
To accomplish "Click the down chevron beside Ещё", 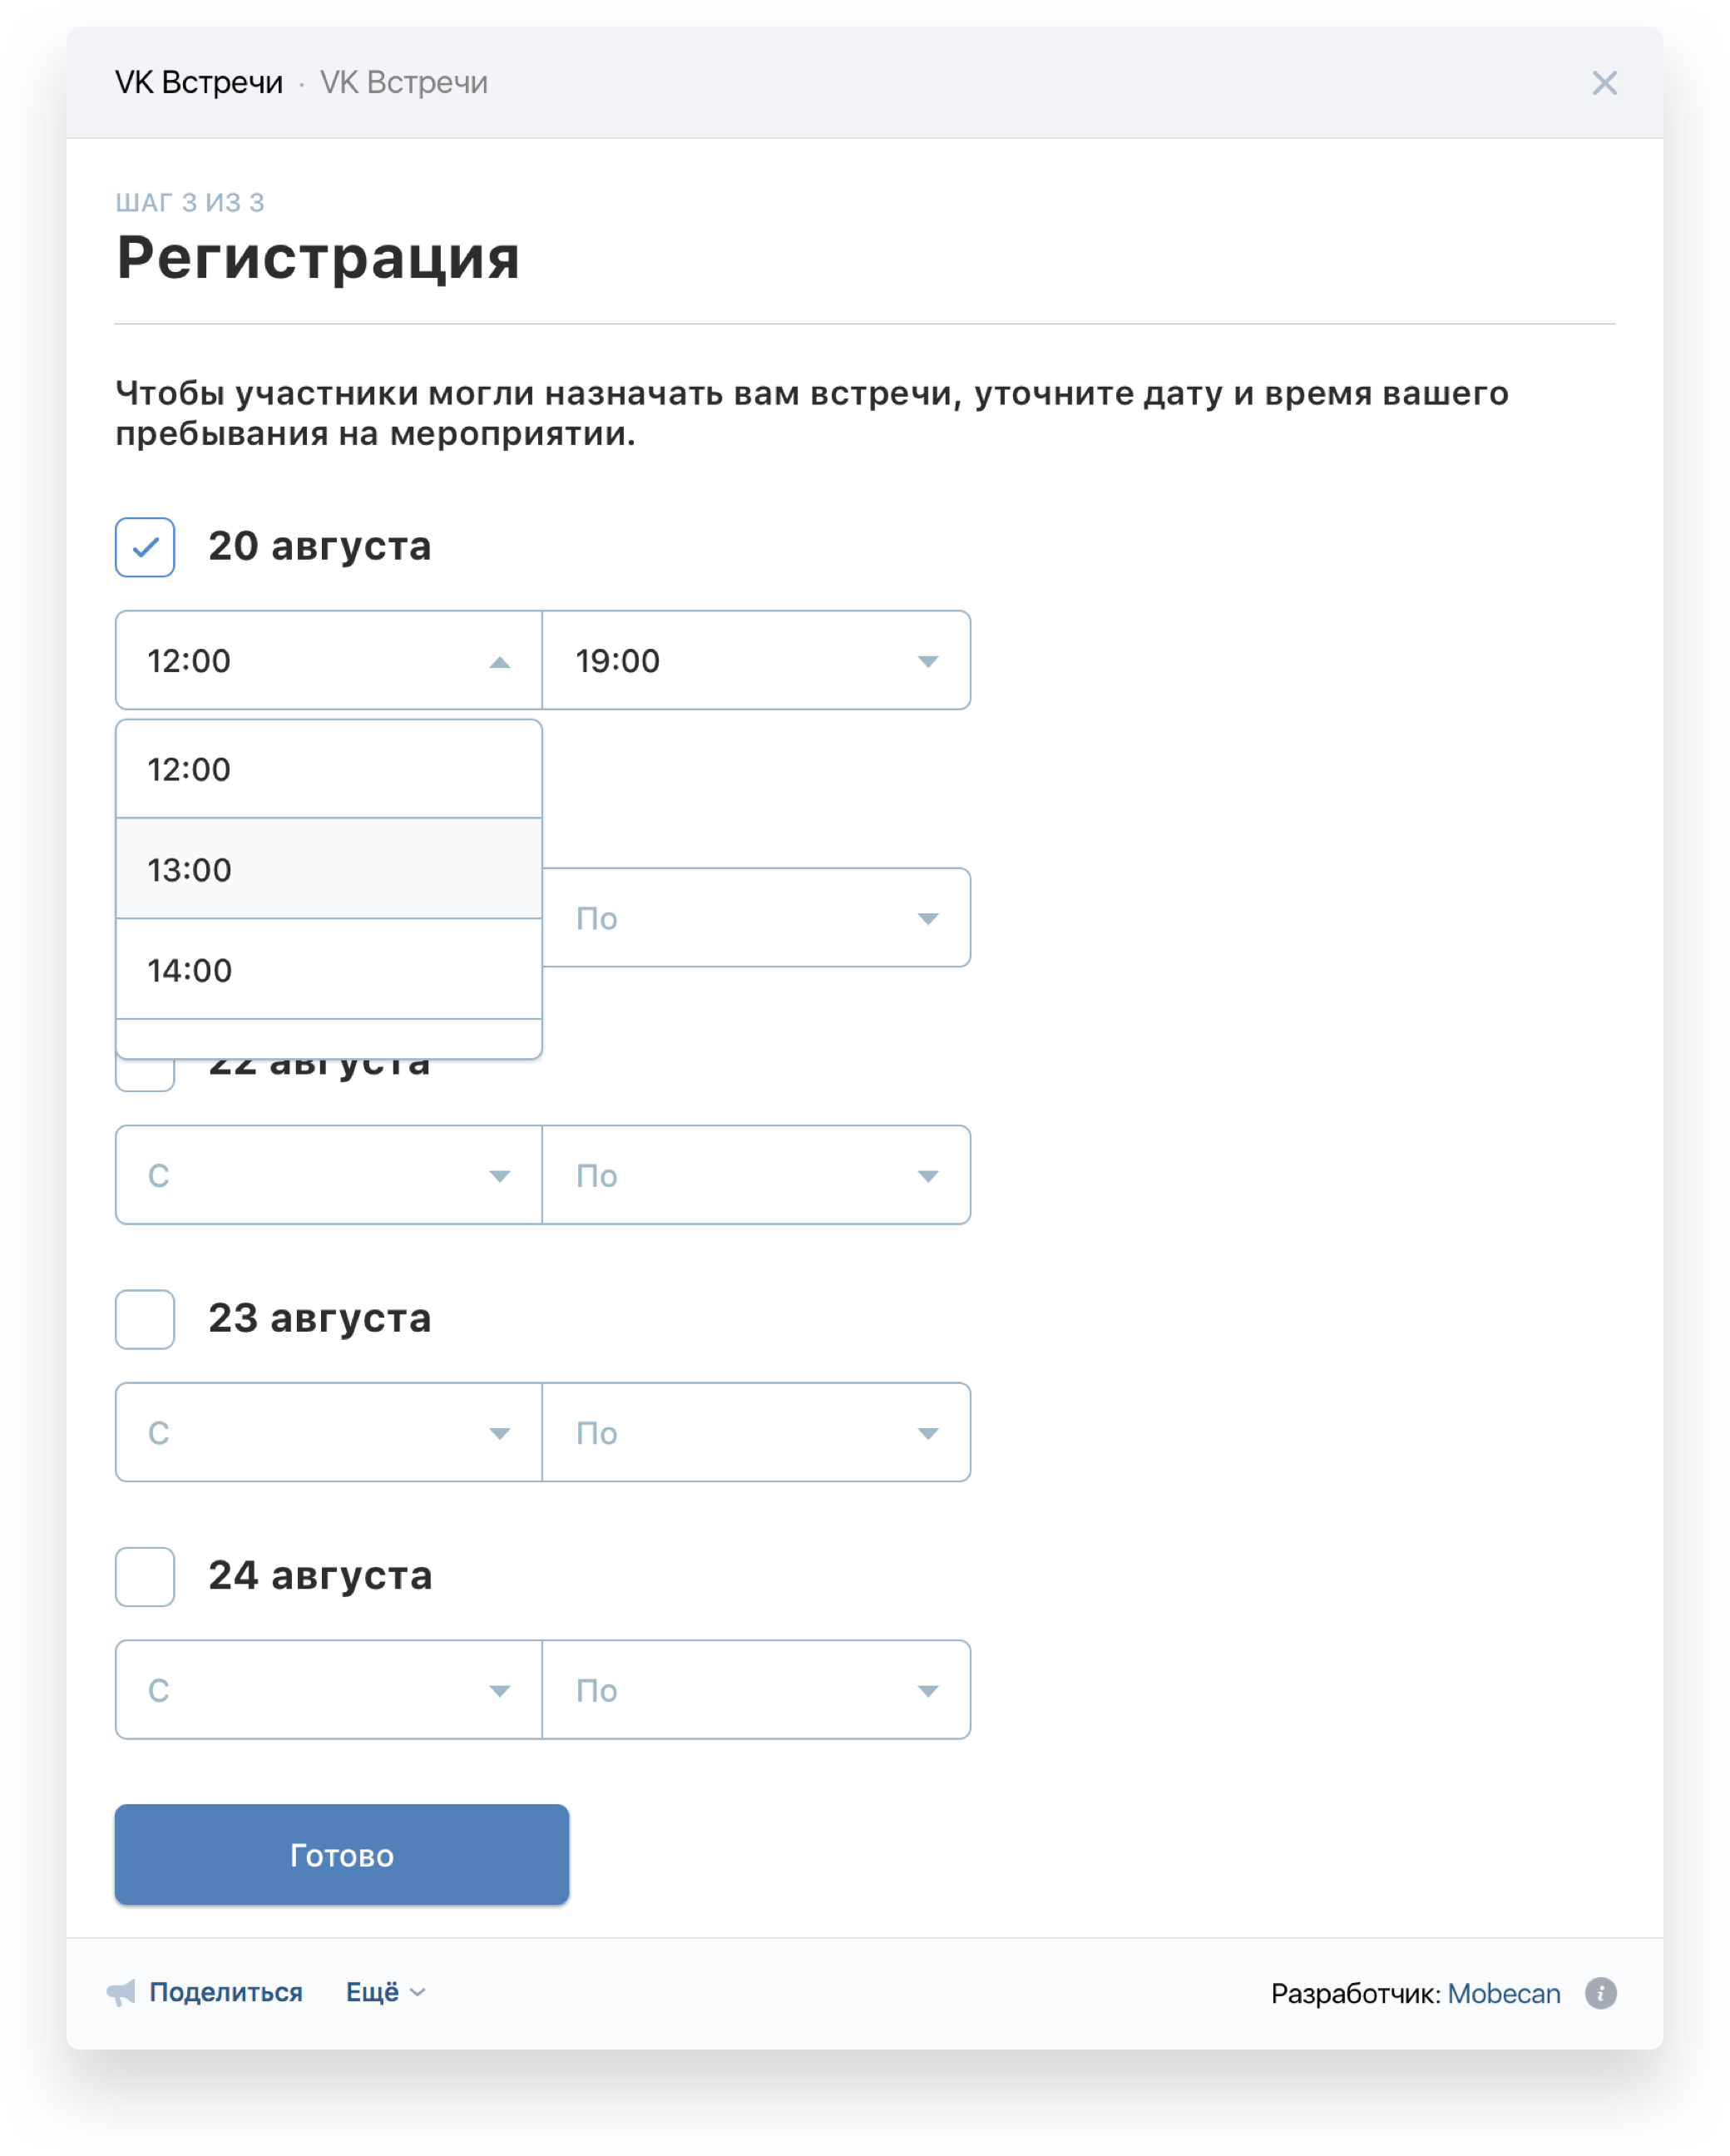I will click(418, 1993).
